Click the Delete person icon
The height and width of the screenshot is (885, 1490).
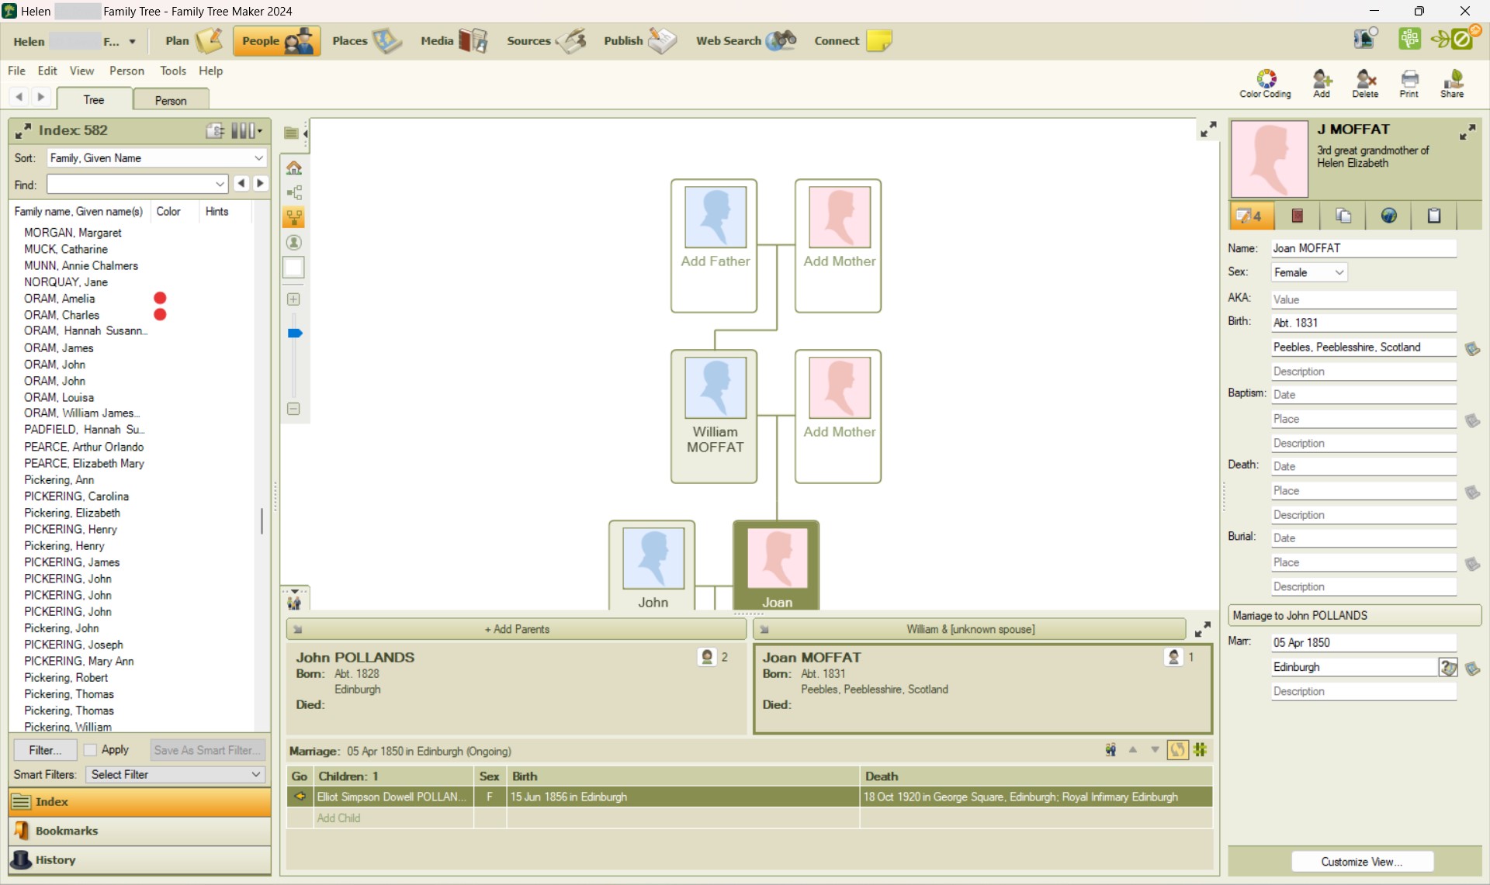1365,83
